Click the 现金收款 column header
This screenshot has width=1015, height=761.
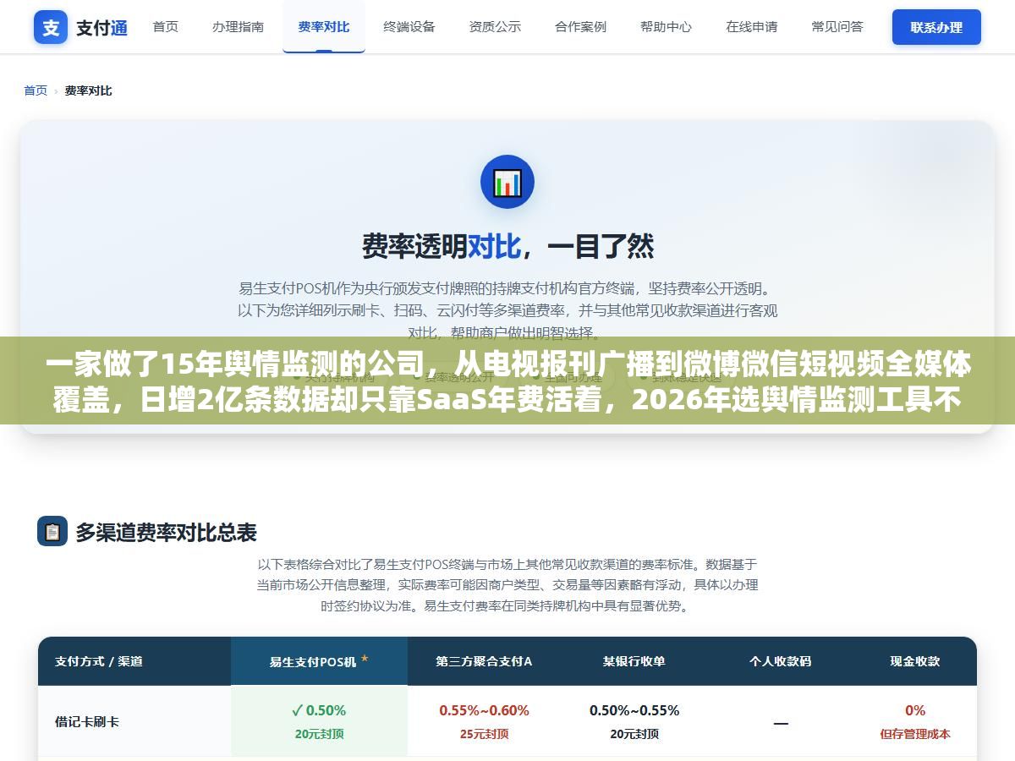tap(915, 661)
